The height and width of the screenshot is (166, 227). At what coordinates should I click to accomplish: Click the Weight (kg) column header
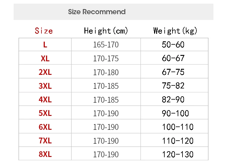(x=175, y=31)
